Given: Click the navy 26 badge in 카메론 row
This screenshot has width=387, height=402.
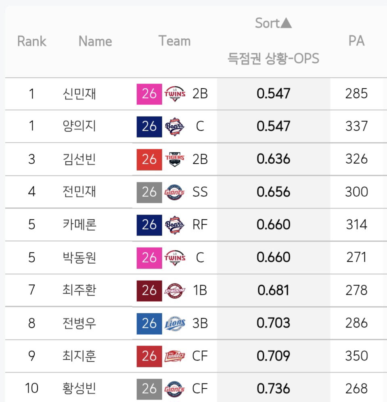Looking at the screenshot, I should [x=149, y=225].
